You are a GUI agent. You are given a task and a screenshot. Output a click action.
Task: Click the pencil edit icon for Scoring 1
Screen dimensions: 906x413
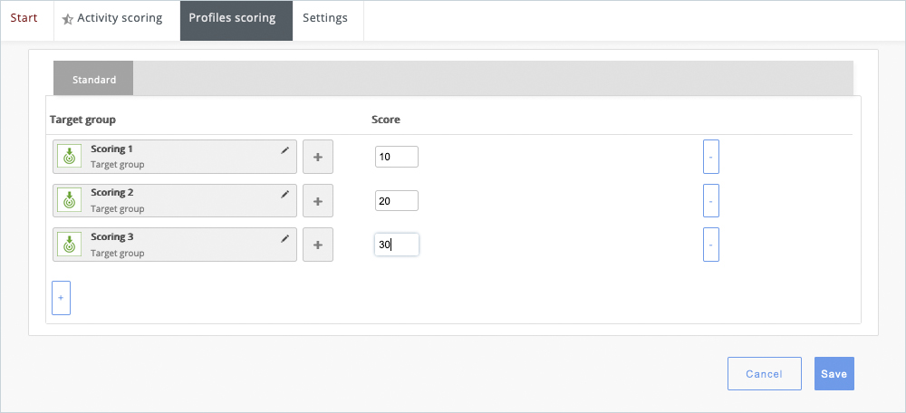pyautogui.click(x=285, y=150)
